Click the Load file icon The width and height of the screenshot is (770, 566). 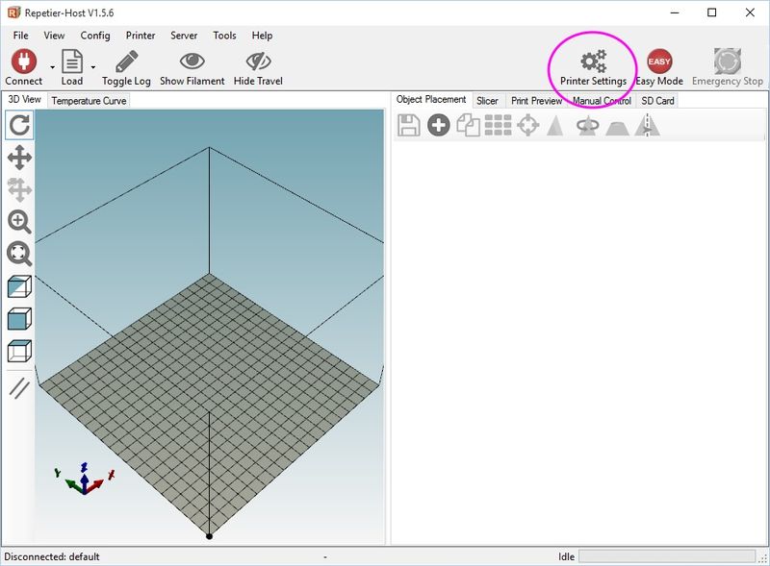(72, 62)
